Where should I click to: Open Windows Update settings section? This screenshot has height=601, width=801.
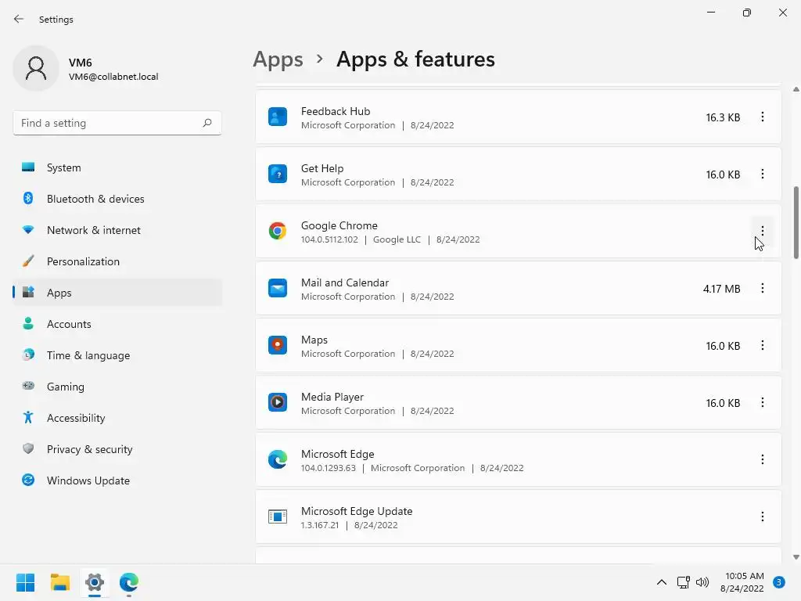coord(88,480)
